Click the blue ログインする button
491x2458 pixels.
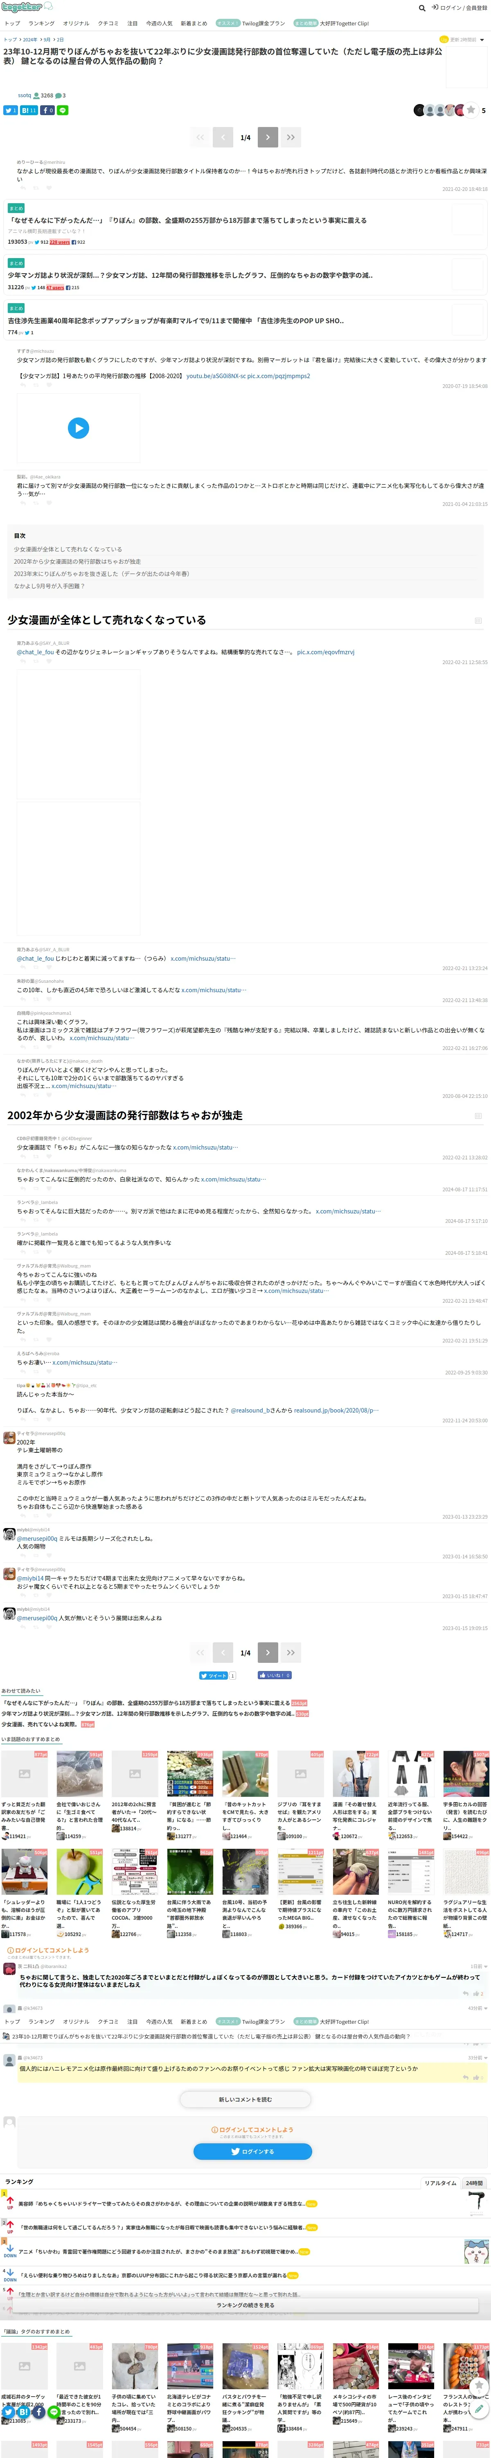coord(252,2152)
